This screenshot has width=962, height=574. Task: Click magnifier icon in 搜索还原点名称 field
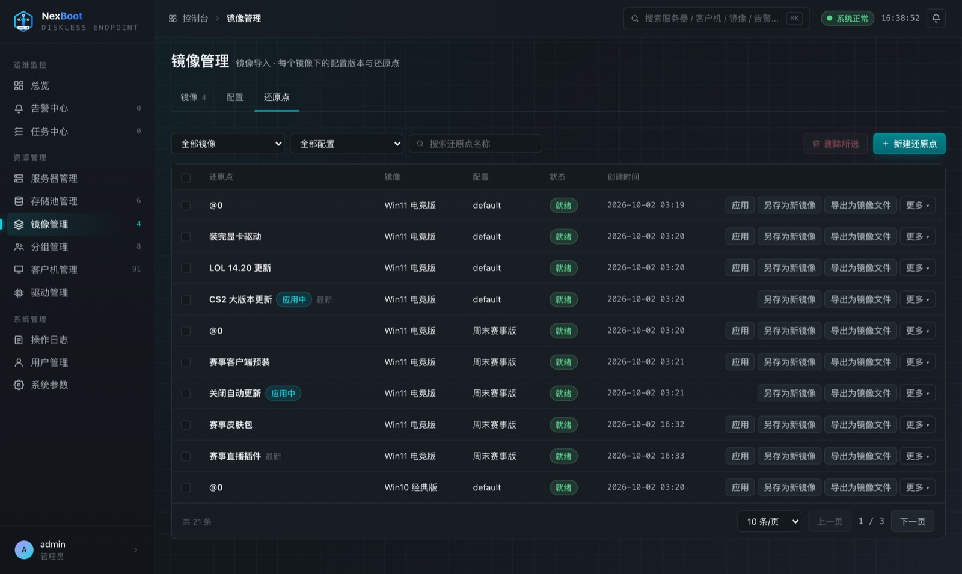[420, 144]
